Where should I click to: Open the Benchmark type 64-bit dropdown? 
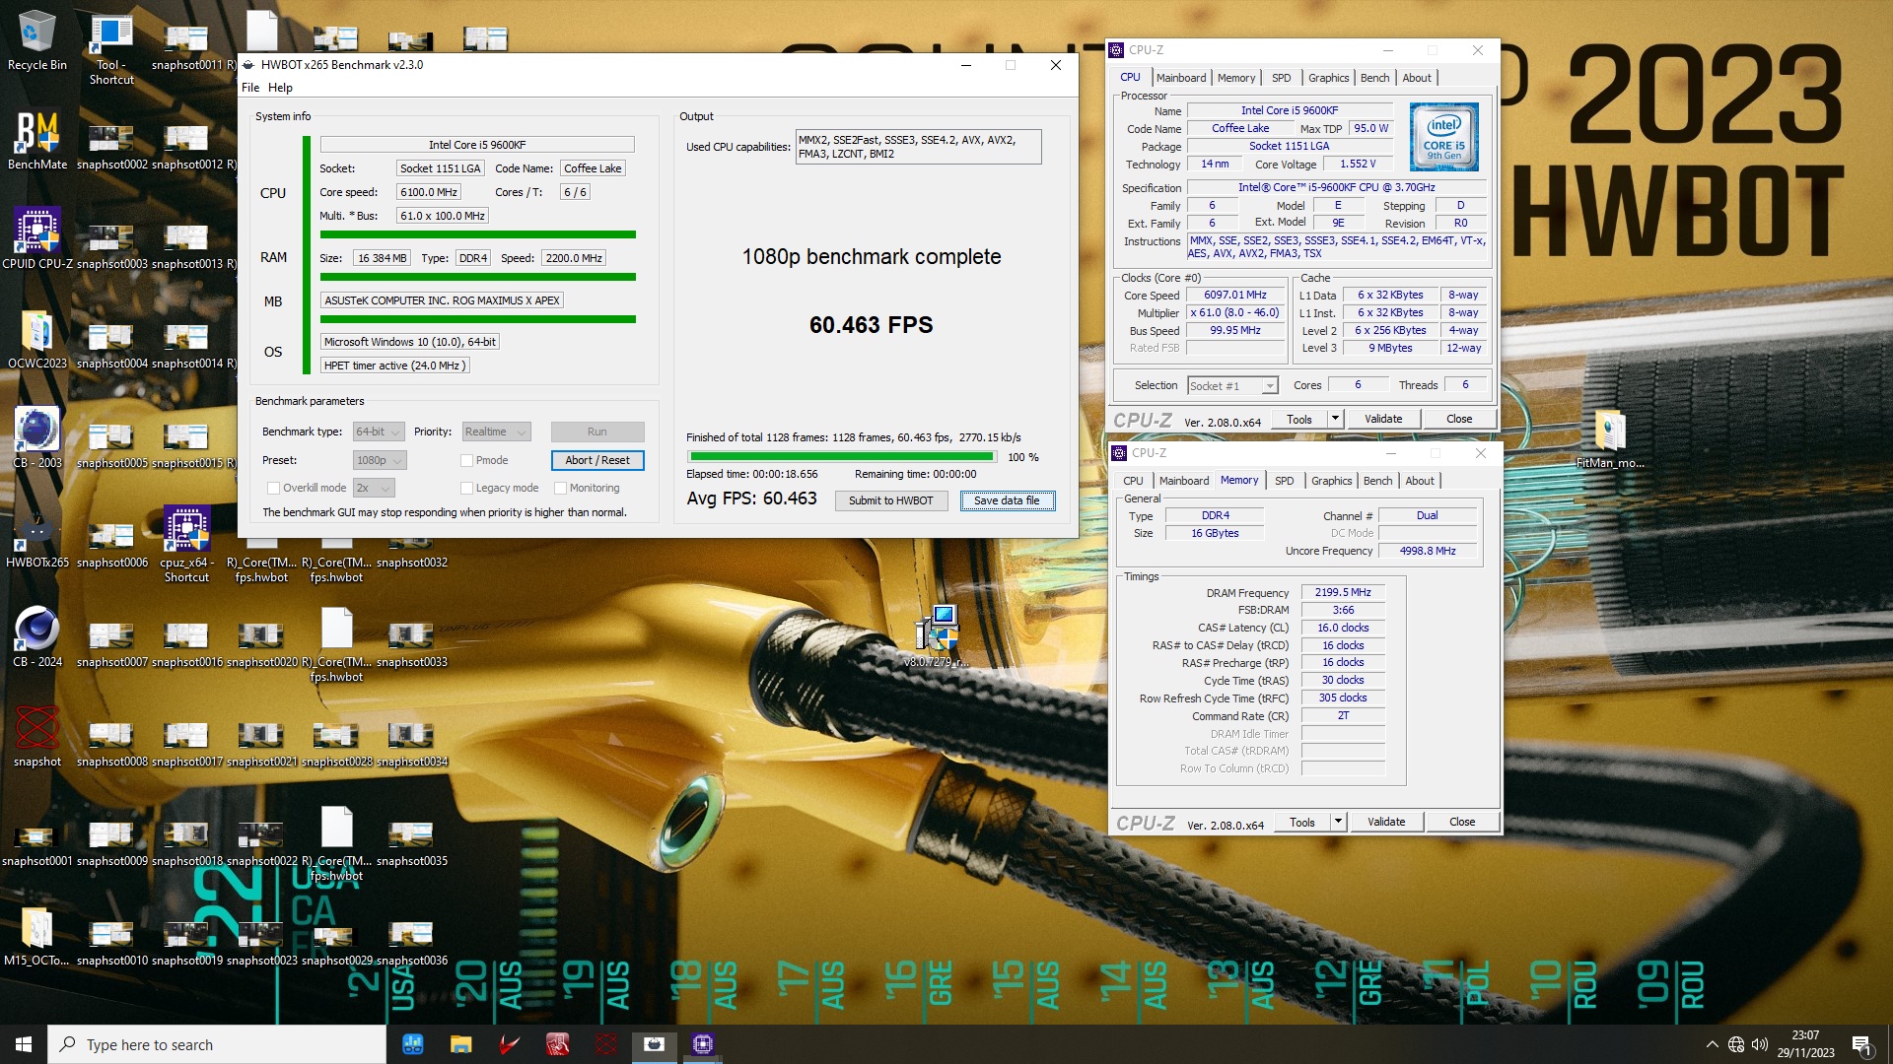tap(379, 432)
